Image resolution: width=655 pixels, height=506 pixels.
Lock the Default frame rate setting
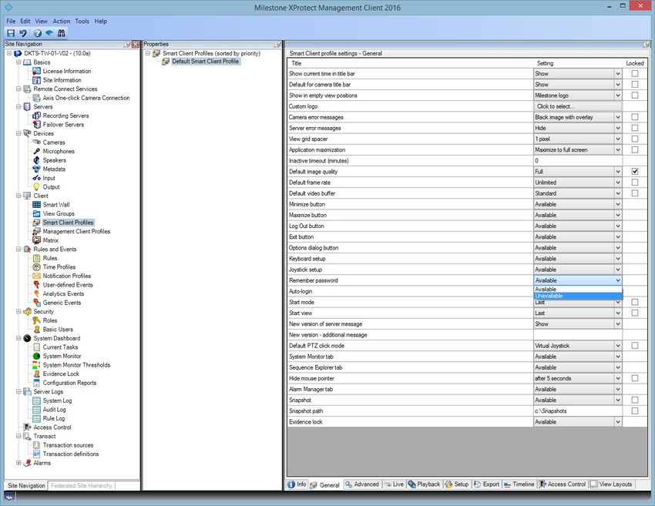[635, 183]
